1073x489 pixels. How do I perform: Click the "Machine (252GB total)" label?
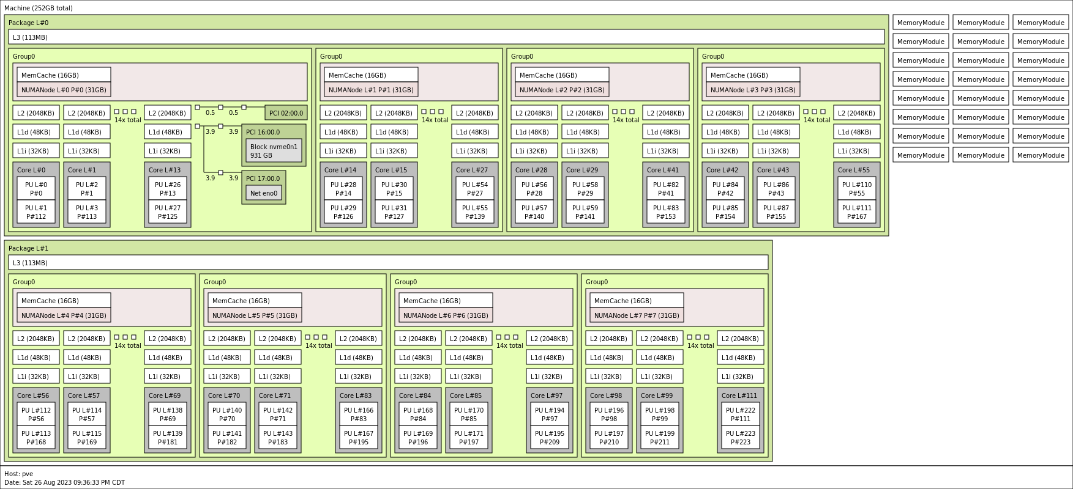pyautogui.click(x=39, y=9)
